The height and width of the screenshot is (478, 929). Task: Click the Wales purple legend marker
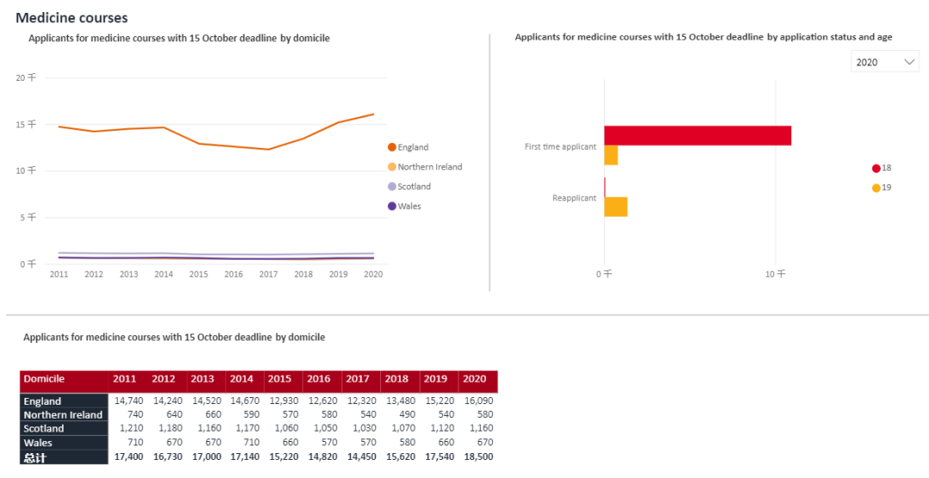pyautogui.click(x=392, y=206)
